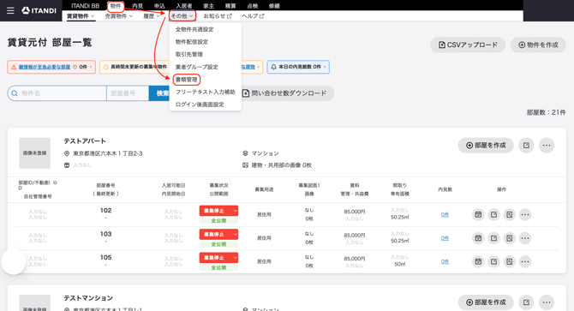Change 募集停止 status for room 102

tap(218, 211)
